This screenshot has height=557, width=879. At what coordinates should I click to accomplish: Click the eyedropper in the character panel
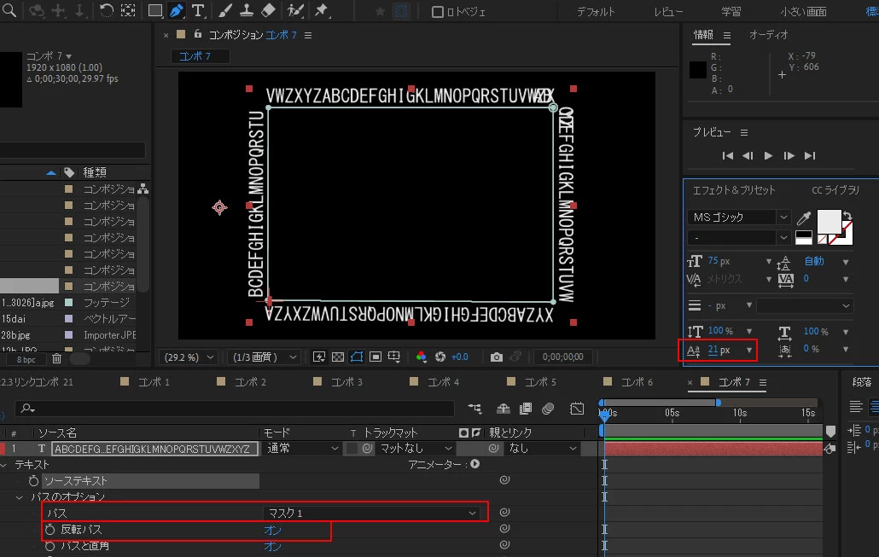(x=804, y=218)
